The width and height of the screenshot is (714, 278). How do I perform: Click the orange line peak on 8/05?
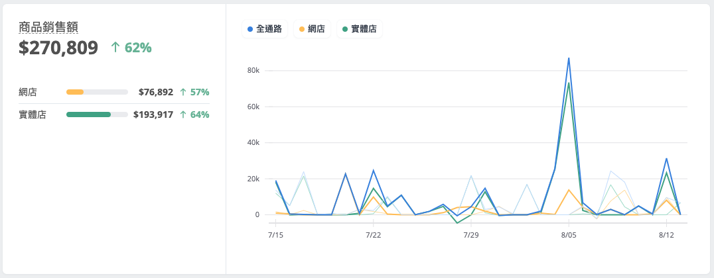(x=569, y=190)
